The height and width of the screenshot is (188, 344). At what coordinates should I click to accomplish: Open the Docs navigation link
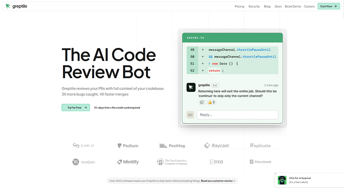click(x=278, y=6)
